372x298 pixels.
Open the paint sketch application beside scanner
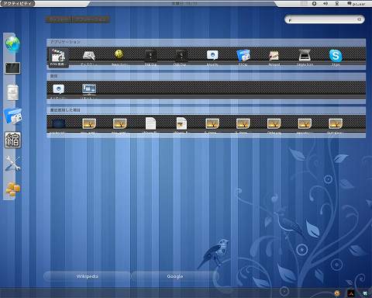click(x=274, y=56)
